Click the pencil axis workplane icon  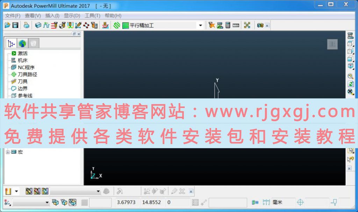[x=78, y=25]
